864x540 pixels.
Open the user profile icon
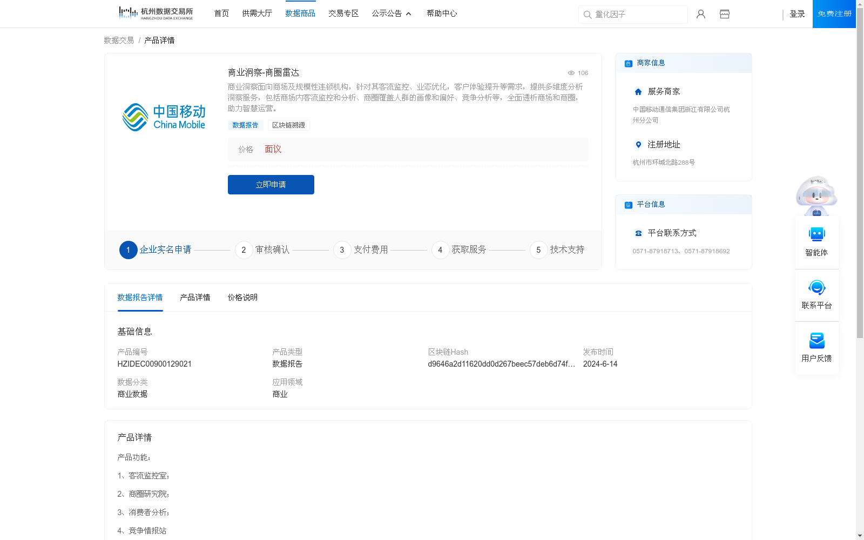click(x=701, y=14)
